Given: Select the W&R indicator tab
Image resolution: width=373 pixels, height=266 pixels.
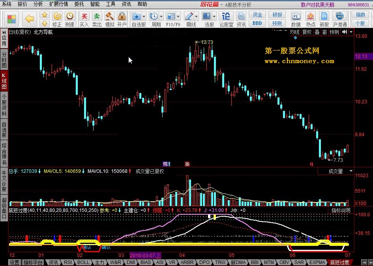Looking at the screenshot, I should 115,262.
